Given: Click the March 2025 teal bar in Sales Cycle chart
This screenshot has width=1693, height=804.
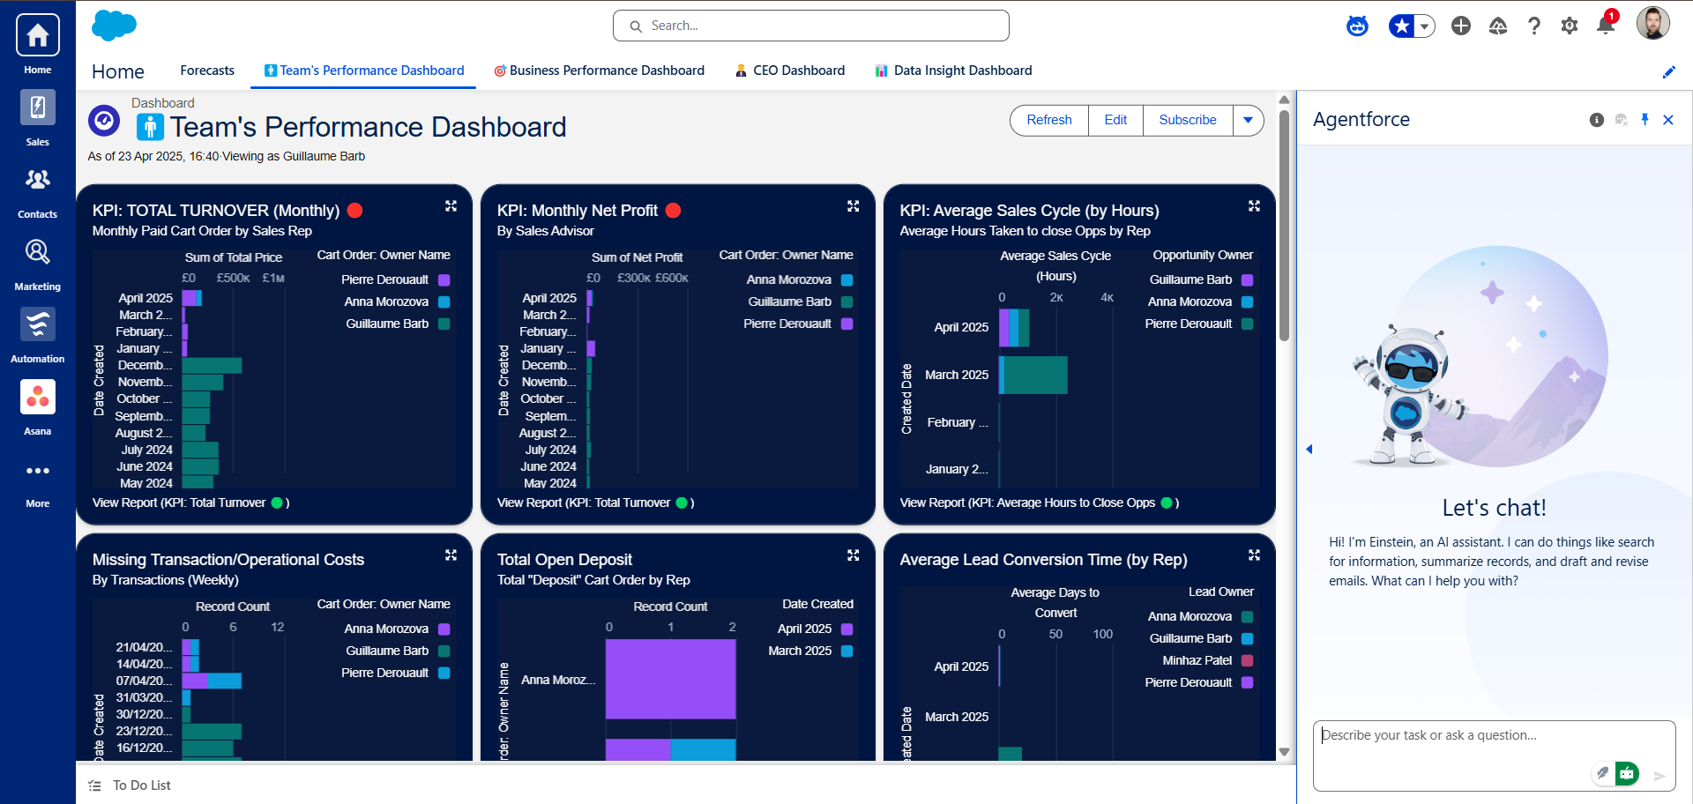Looking at the screenshot, I should 1036,375.
